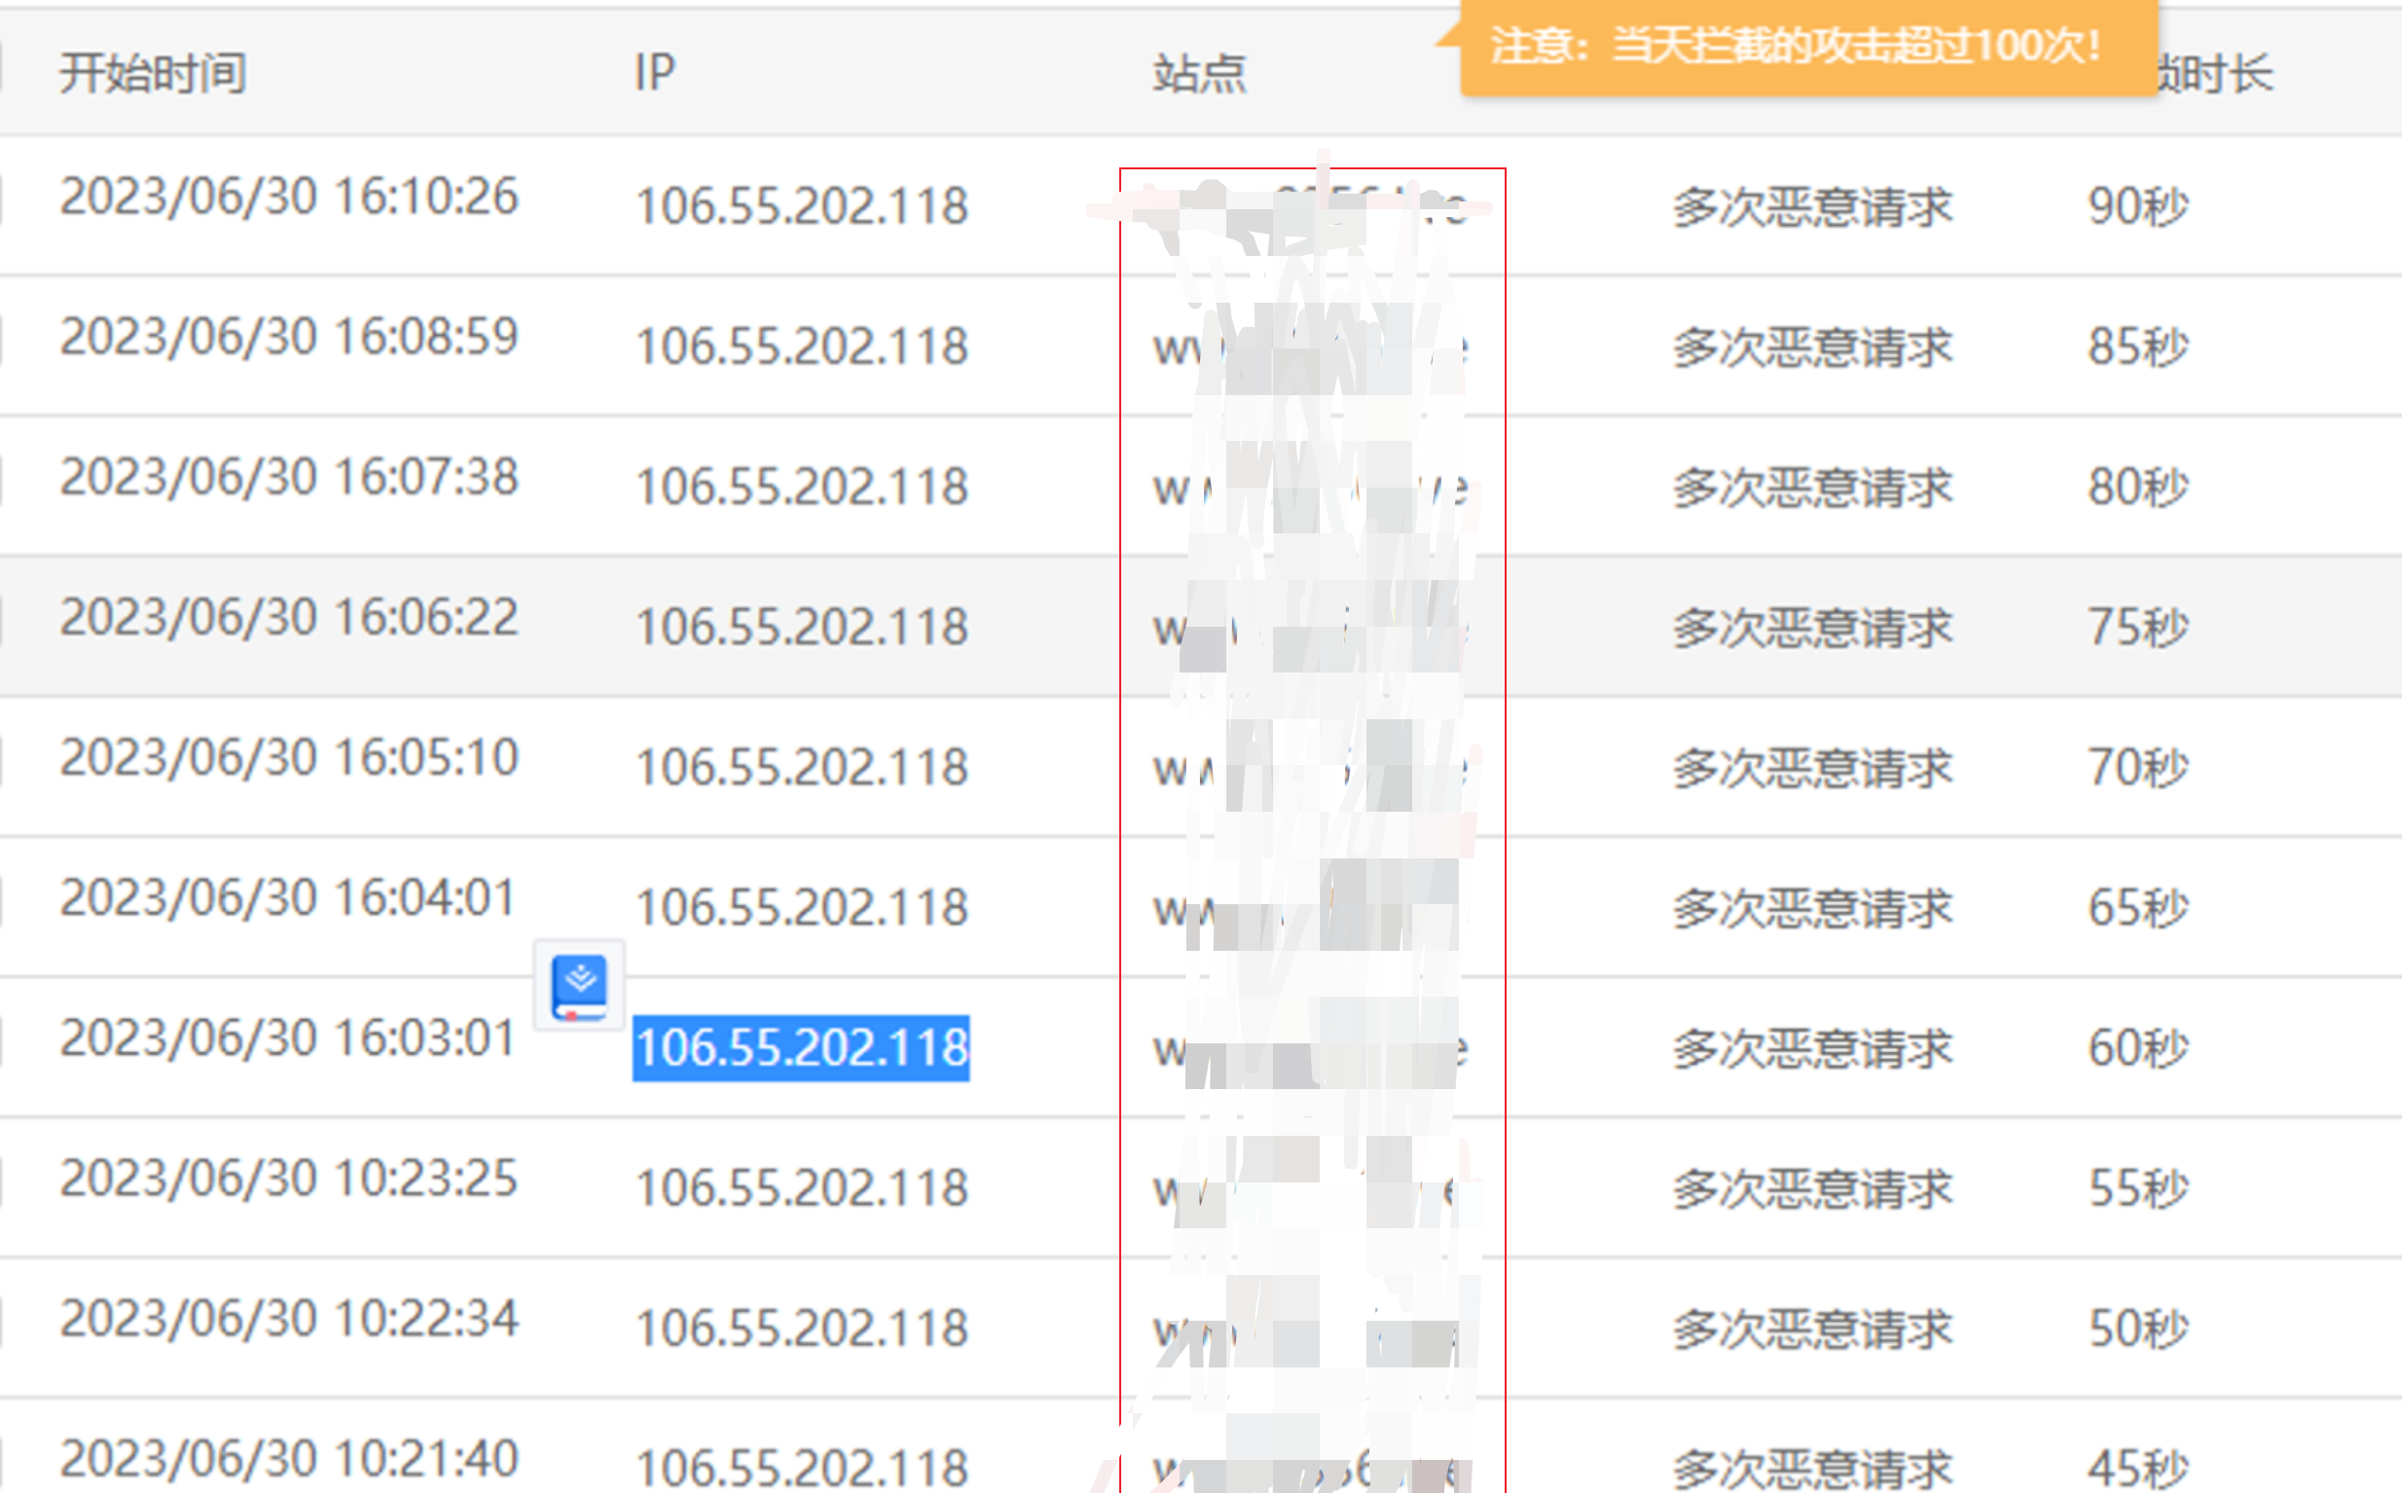Click the 16:07:38 start time cell
2402x1493 pixels.
288,476
